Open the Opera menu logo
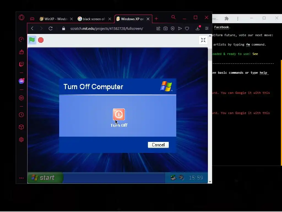 click(x=21, y=17)
